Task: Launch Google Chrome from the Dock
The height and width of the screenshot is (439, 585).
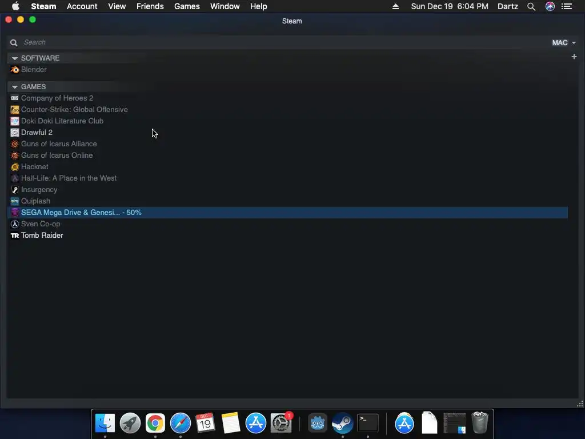Action: point(155,423)
